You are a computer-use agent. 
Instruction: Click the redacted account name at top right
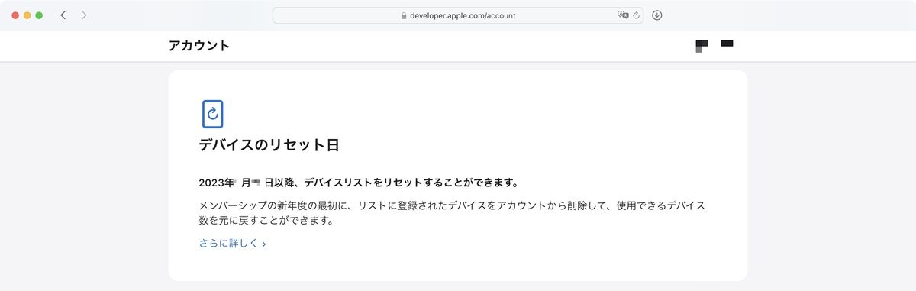(714, 45)
